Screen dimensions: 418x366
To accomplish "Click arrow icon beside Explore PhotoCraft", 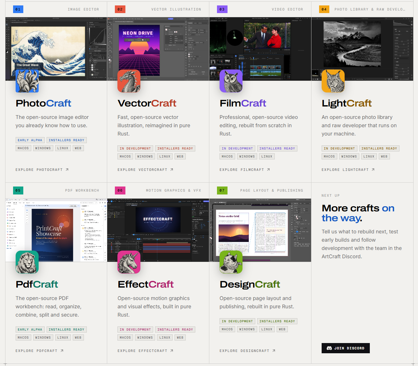I will pos(67,170).
